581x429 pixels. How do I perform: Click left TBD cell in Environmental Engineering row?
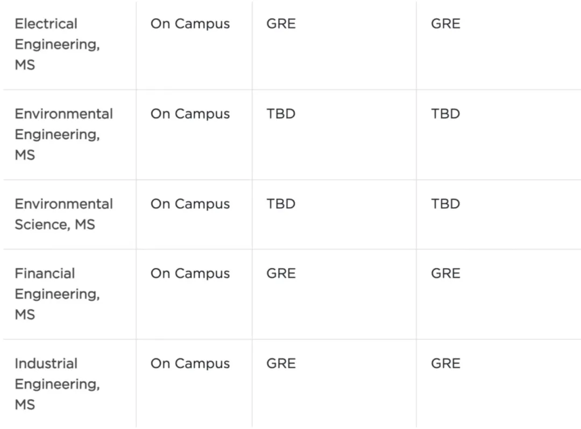281,114
